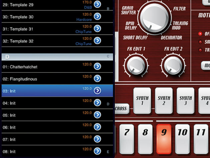Select the 08: Init row
The image size is (210, 158).
click(x=57, y=151)
